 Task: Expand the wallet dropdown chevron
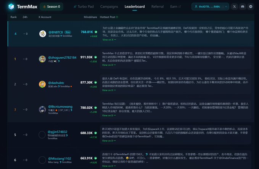tap(226, 6)
